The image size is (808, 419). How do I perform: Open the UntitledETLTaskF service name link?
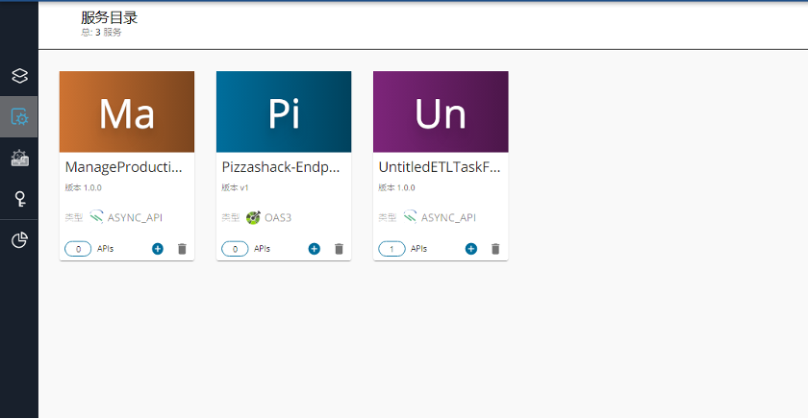tap(439, 167)
